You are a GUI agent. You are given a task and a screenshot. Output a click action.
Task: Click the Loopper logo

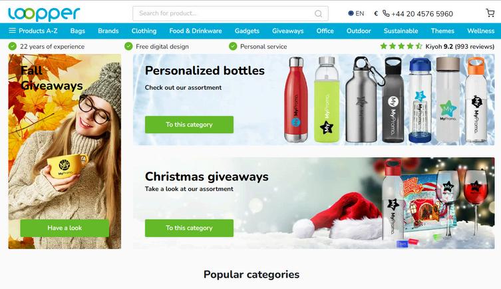[44, 14]
